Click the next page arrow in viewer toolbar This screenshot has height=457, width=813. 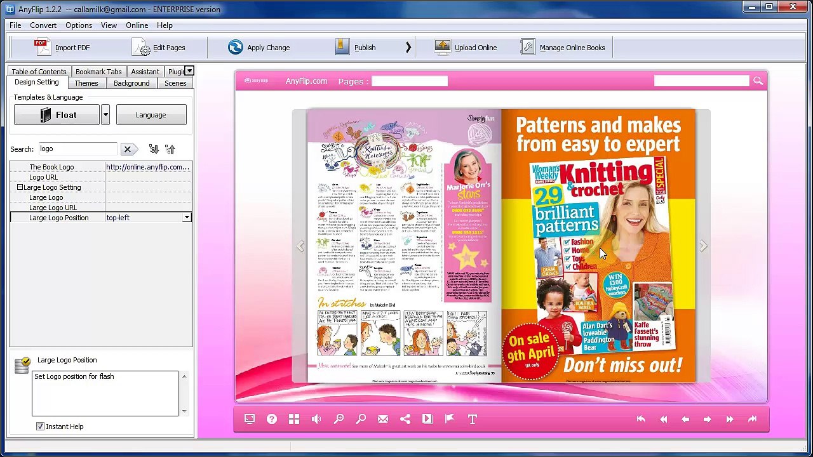pyautogui.click(x=707, y=419)
